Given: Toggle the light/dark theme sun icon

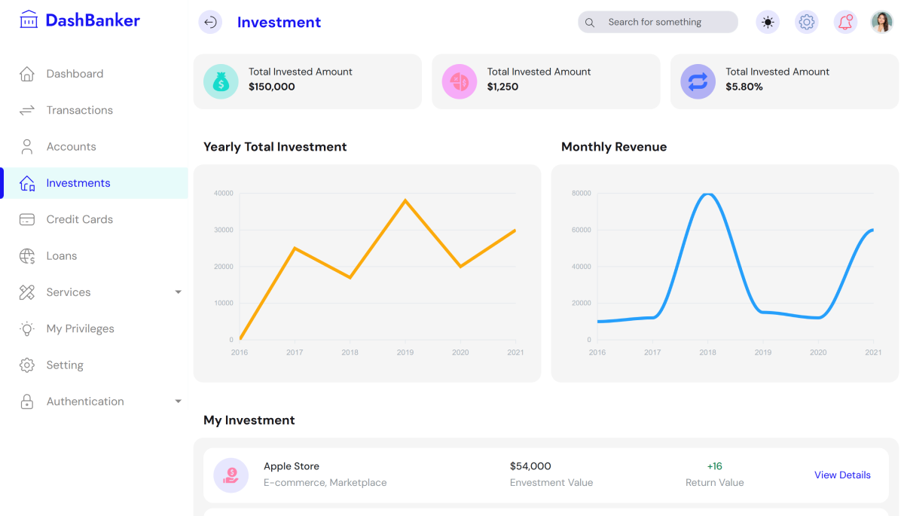Looking at the screenshot, I should [x=768, y=23].
